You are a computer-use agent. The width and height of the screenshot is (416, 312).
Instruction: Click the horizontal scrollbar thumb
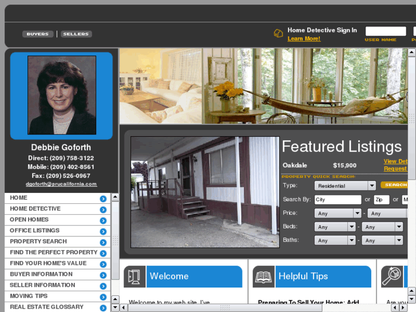click(x=225, y=308)
